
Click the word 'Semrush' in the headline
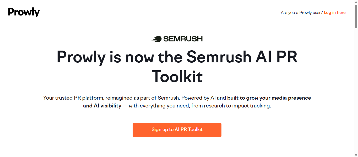[219, 57]
